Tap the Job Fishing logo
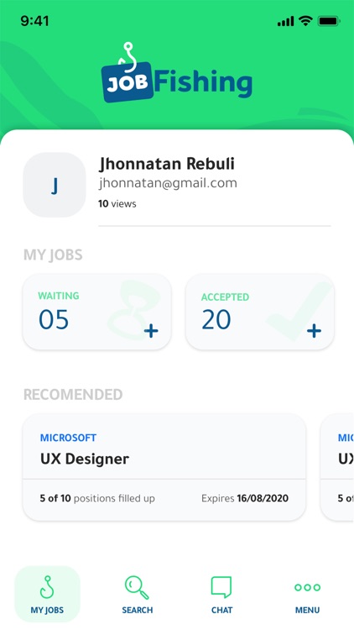Viewport: 354px width, 630px height. pyautogui.click(x=177, y=72)
